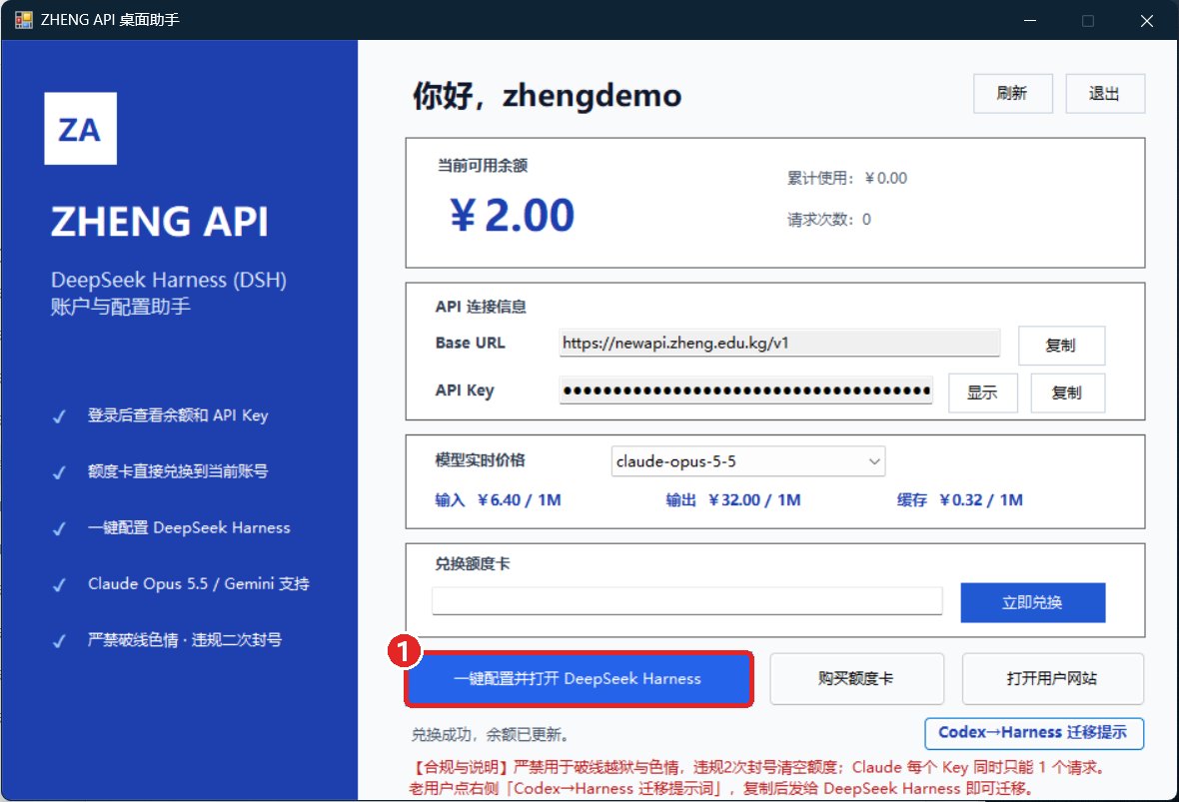Viewport: 1179px width, 802px height.
Task: Click the 购买额度卡 button
Action: tap(855, 679)
